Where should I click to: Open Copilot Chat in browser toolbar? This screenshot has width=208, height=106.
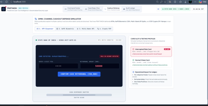pyautogui.click(x=202, y=2)
